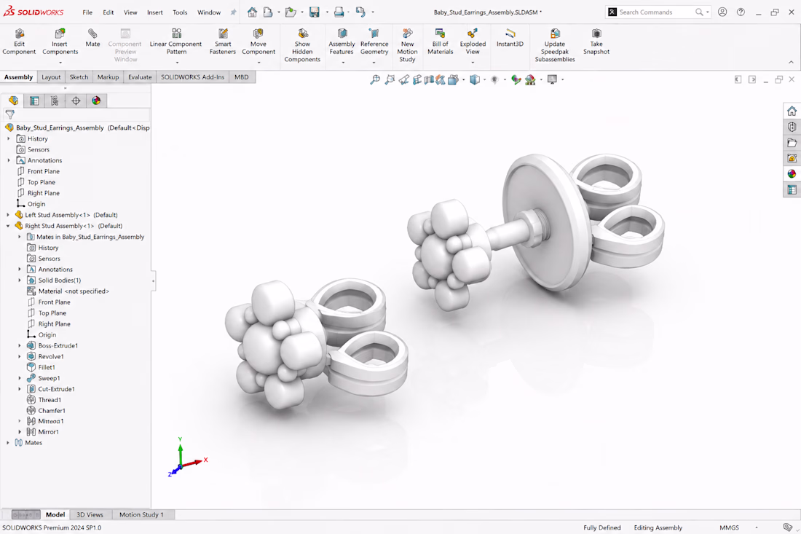Click Update Speedpak Subassemblies
The image size is (801, 534).
555,45
